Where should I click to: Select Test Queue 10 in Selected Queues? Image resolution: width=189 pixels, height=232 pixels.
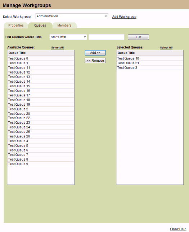coord(150,58)
